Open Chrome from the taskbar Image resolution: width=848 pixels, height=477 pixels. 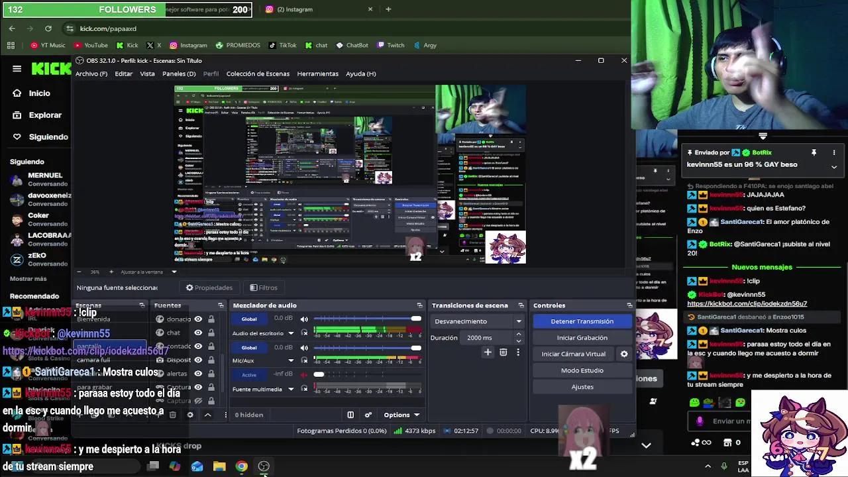click(x=241, y=466)
